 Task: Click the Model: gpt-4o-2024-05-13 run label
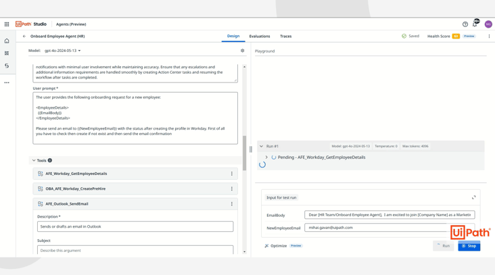pos(350,147)
